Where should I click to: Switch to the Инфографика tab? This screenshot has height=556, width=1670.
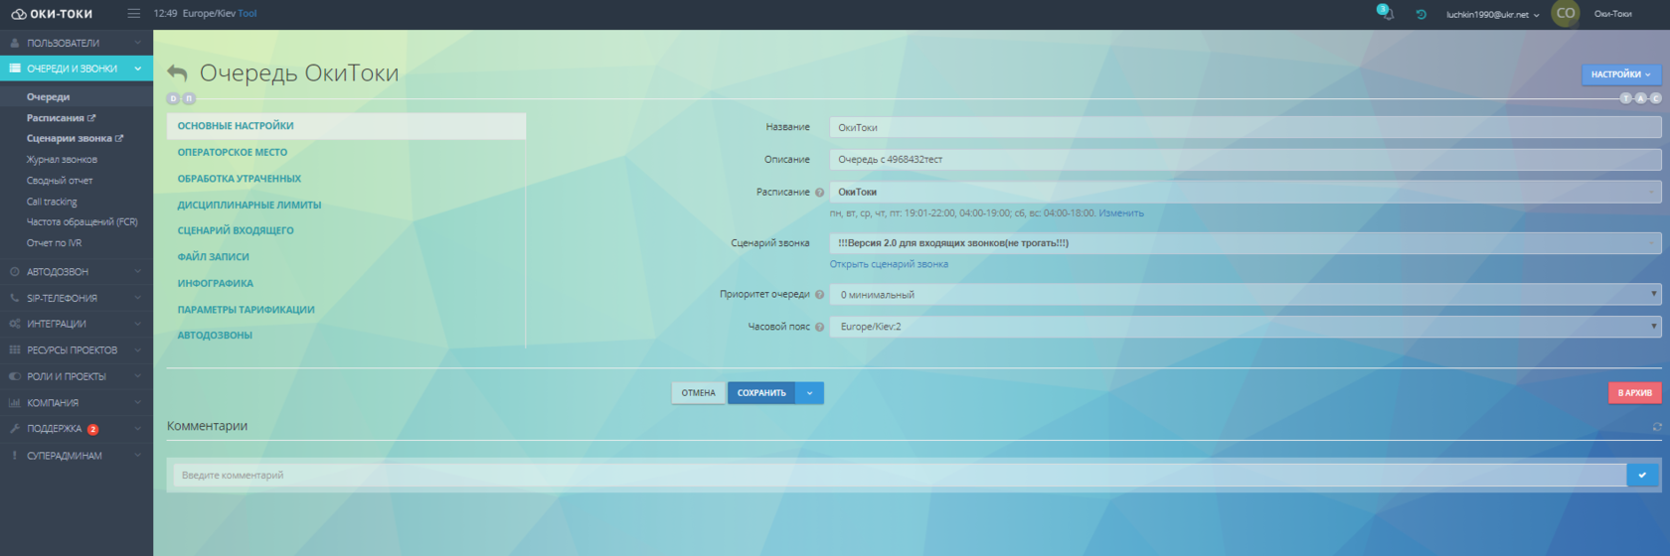216,284
